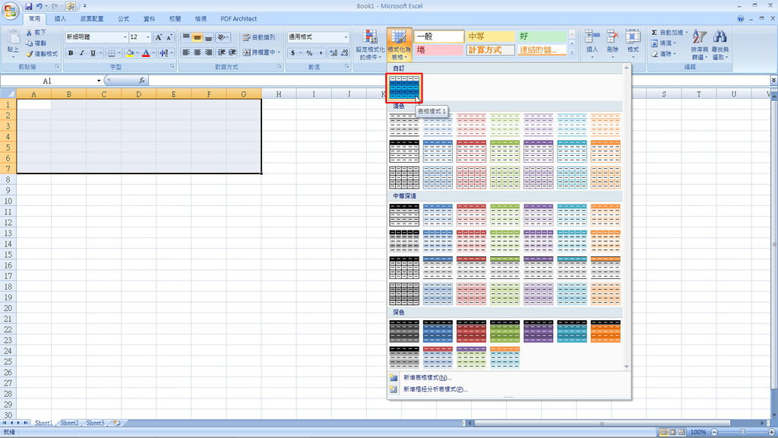Toggle Bold formatting
778x438 pixels.
[x=71, y=52]
